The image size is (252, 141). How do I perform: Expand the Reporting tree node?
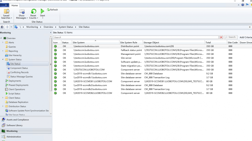(x=3, y=51)
